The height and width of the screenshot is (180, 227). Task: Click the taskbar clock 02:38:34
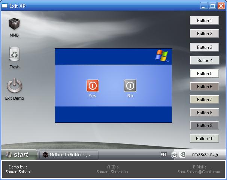(x=205, y=155)
